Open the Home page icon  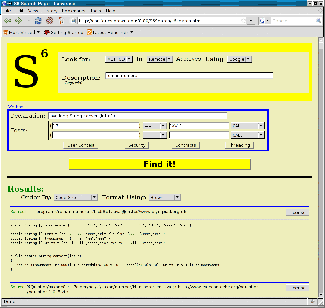pos(62,21)
